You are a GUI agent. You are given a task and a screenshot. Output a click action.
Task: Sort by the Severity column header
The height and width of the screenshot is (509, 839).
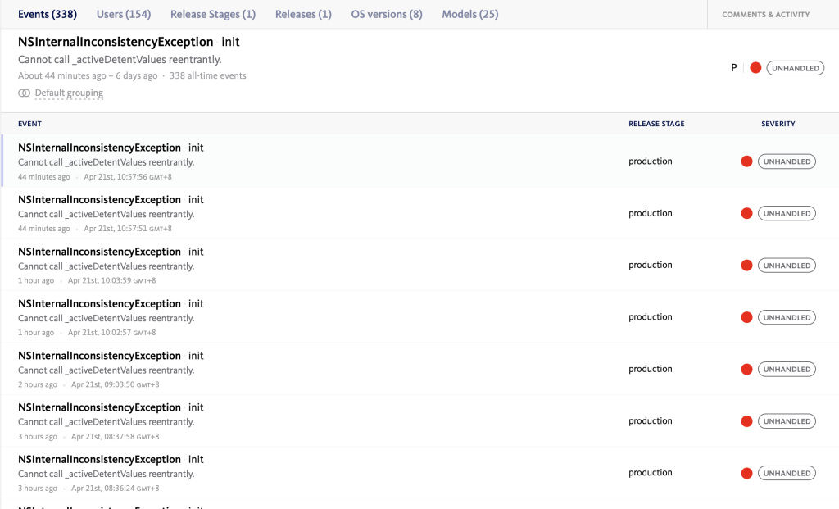click(778, 124)
